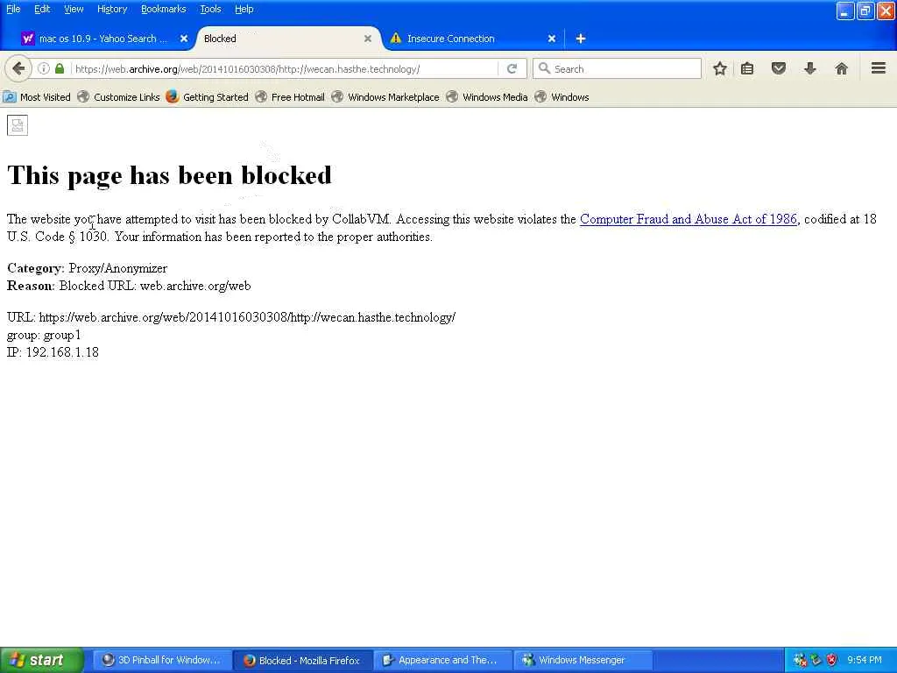Click the 9:54 PM system clock
The image size is (897, 673).
864,661
